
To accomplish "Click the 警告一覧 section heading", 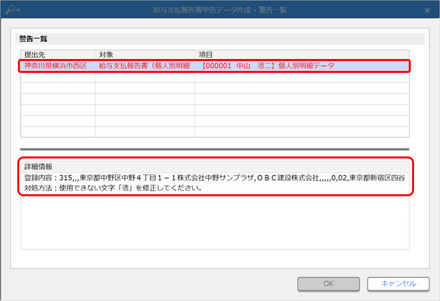I will point(33,39).
